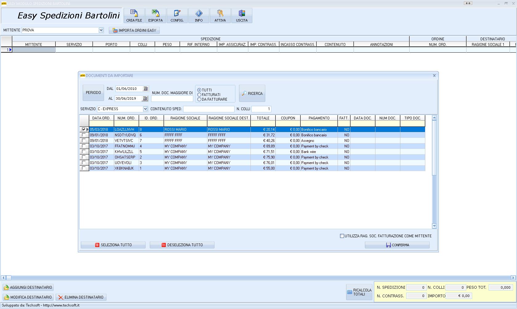Click RICALCOLA TOTALI button

(x=359, y=292)
